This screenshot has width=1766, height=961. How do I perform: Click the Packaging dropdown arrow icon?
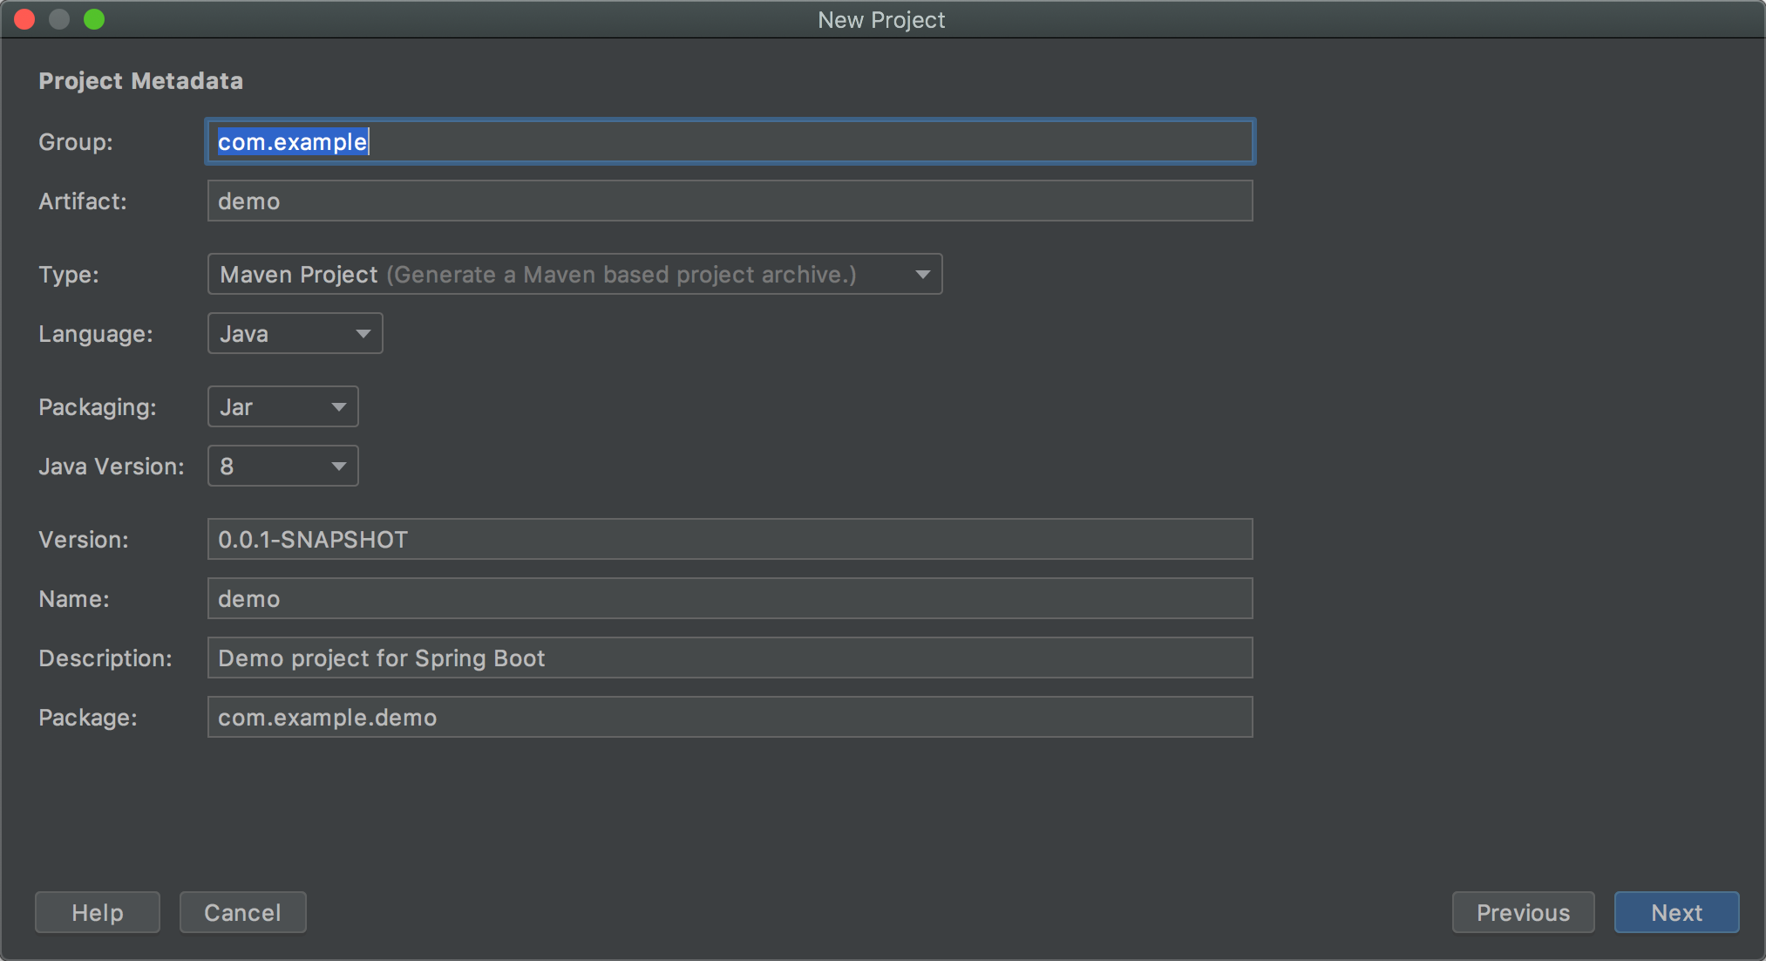(338, 407)
